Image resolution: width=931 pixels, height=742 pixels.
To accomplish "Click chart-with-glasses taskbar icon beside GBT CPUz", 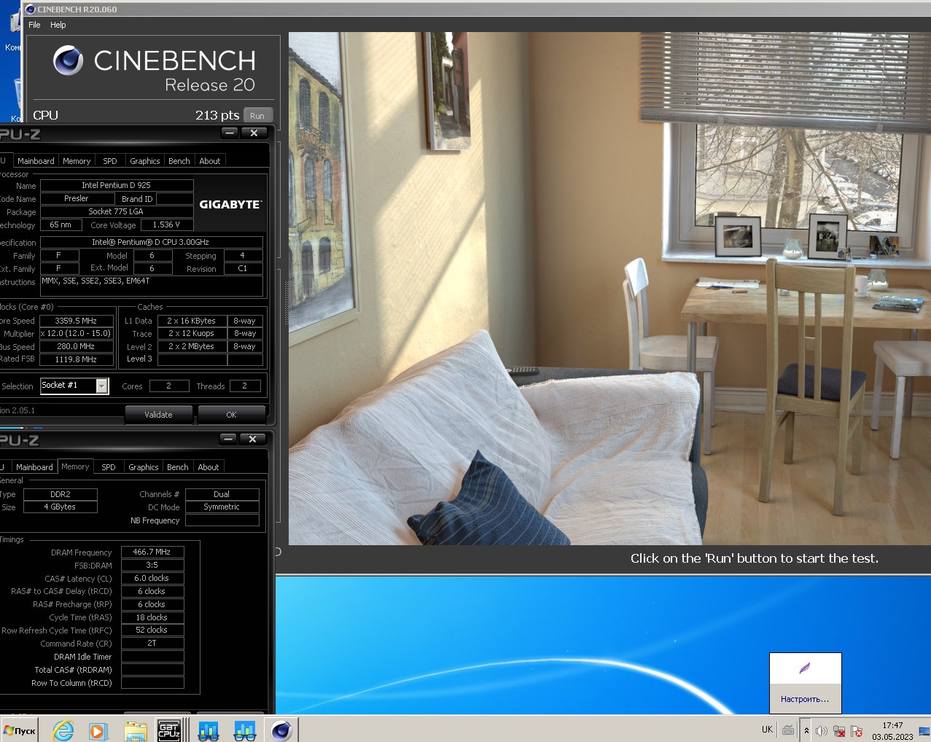I will [209, 730].
